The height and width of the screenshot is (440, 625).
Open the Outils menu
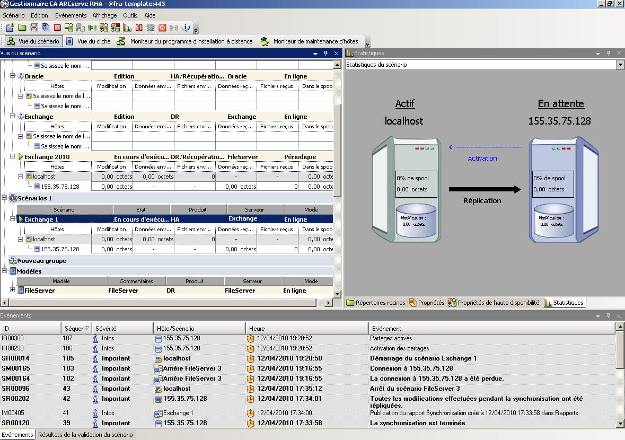coord(130,15)
